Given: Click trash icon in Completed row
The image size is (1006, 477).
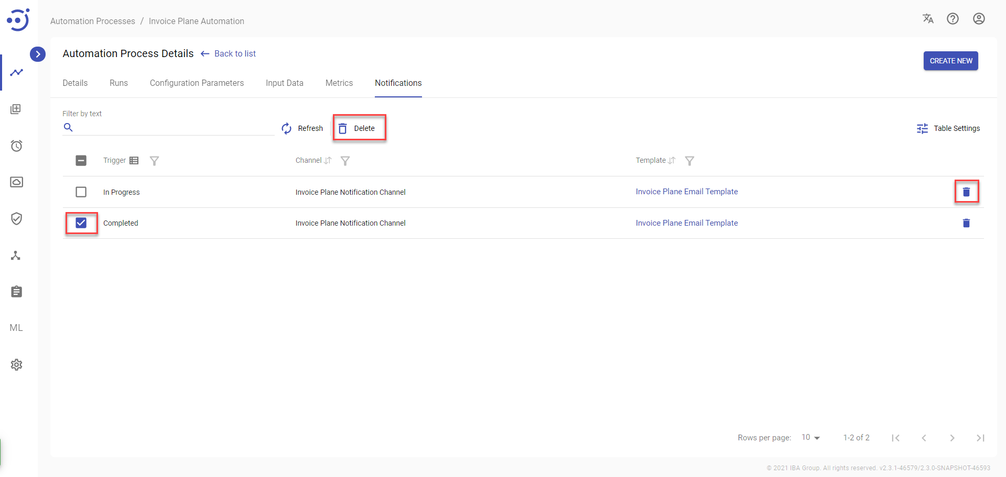Looking at the screenshot, I should click(x=966, y=223).
